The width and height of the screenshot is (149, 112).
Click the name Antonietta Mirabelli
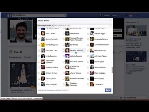77,78
